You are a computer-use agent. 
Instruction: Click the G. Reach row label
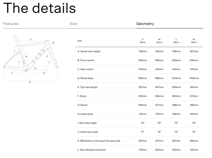coord(83,105)
